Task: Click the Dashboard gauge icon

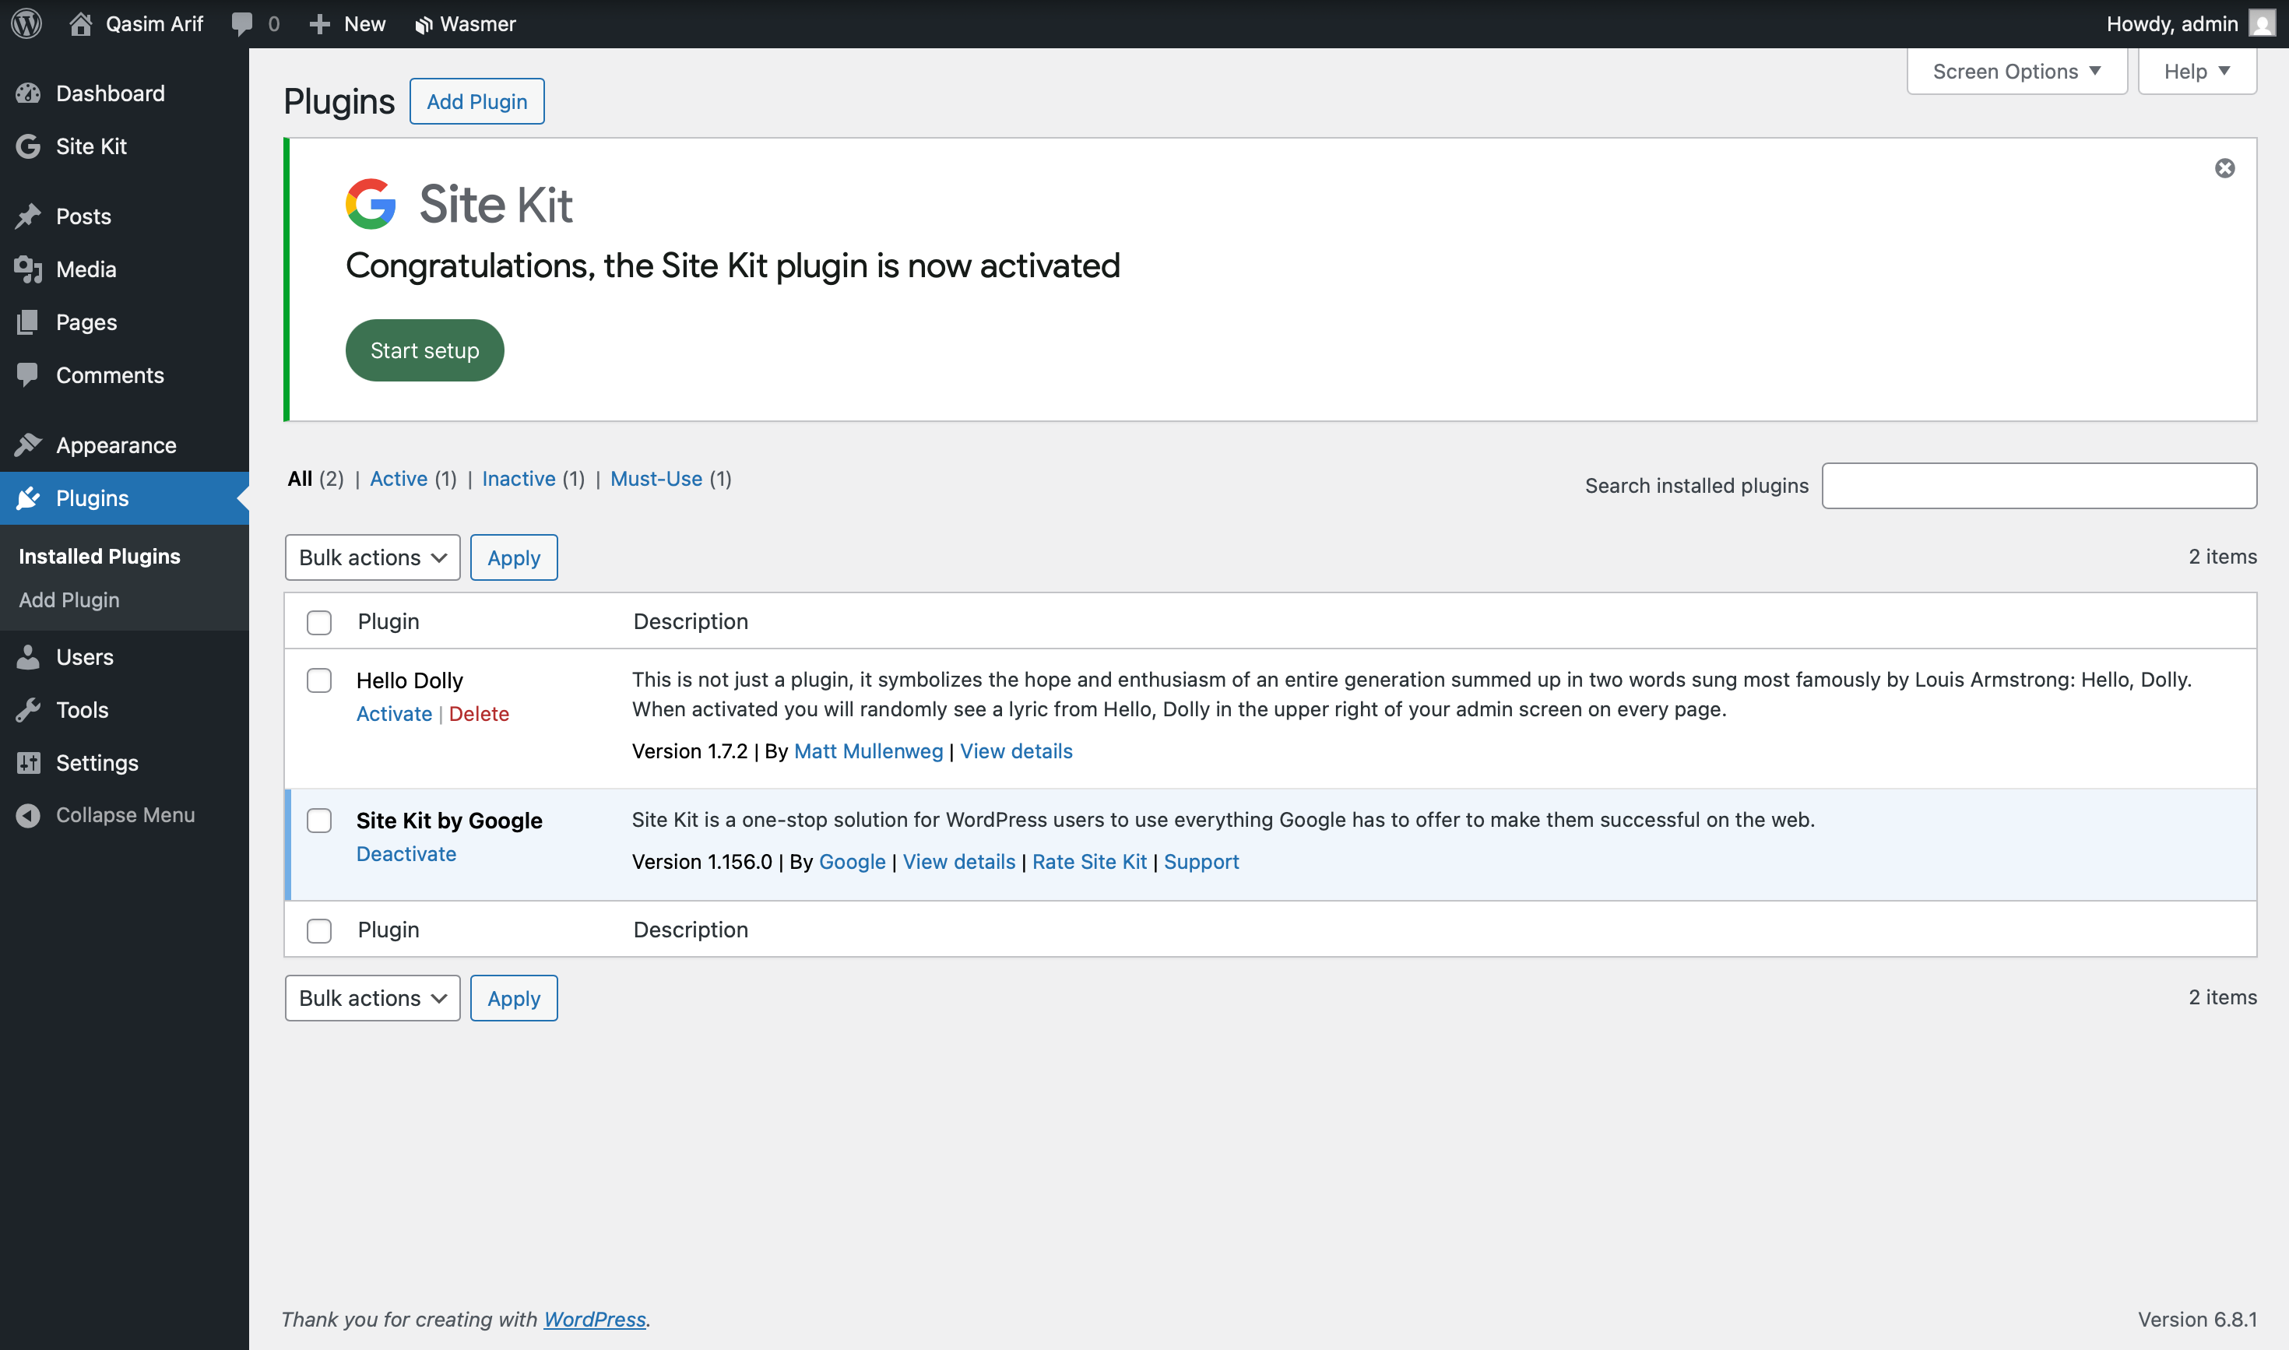Action: (x=28, y=93)
